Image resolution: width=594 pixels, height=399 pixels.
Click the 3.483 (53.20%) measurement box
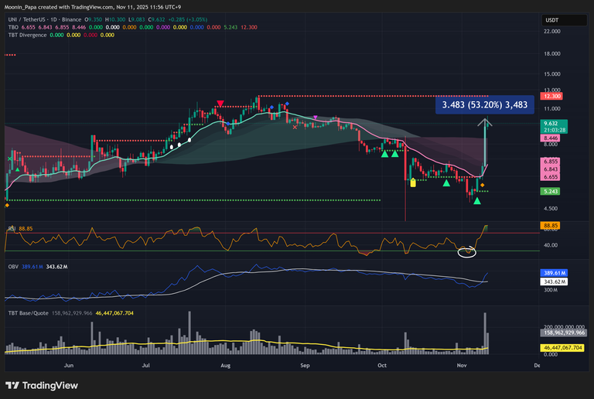click(x=484, y=104)
